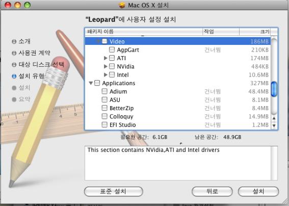Click the 설치 install button

(x=258, y=191)
